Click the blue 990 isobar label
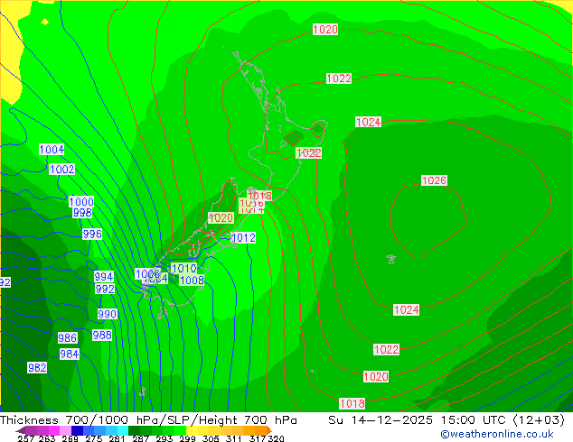 point(108,314)
